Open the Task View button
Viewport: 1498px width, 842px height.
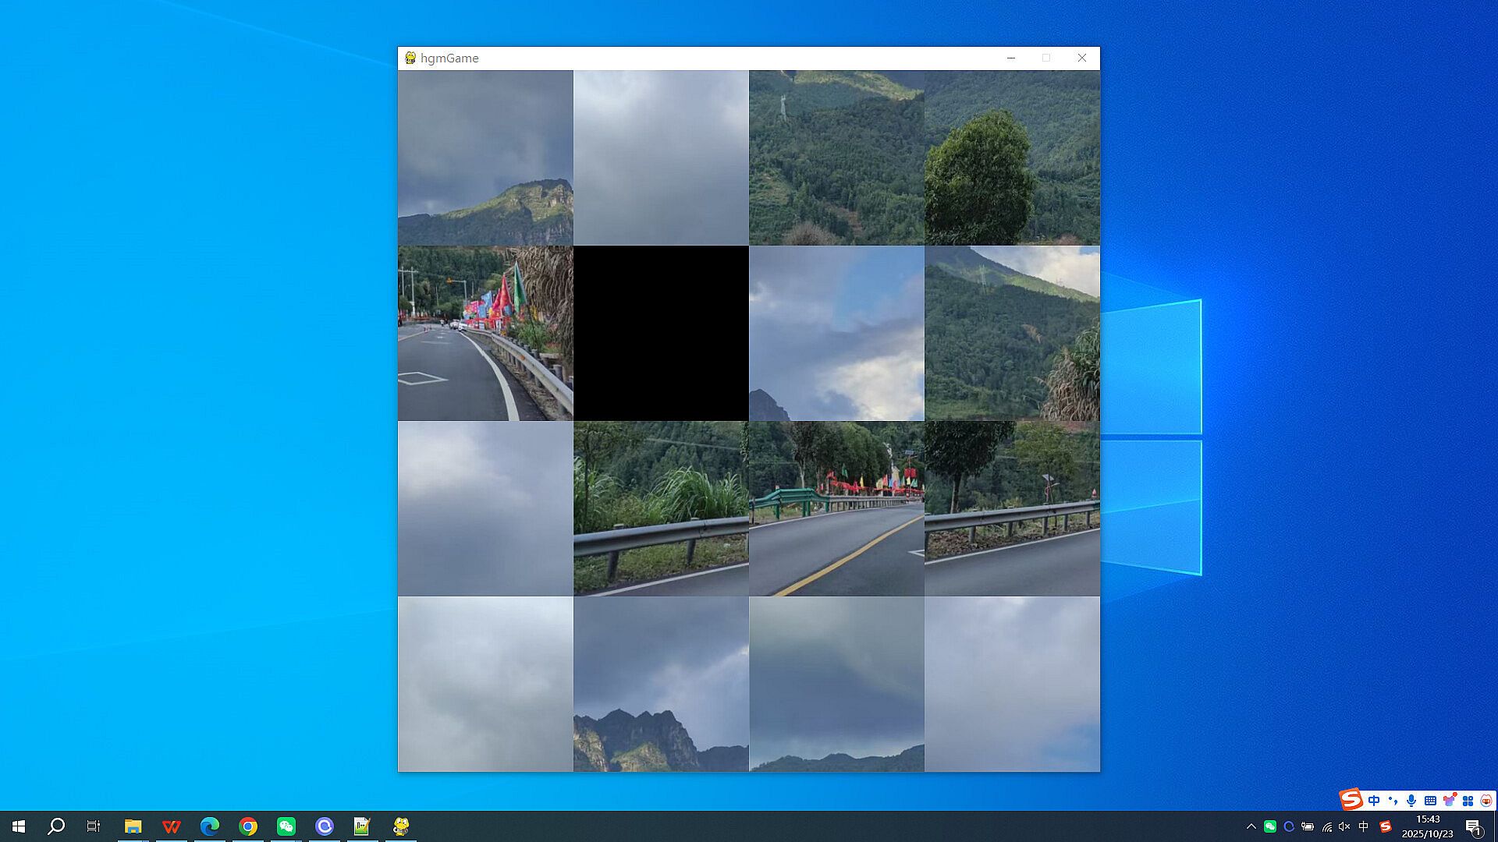(x=94, y=826)
